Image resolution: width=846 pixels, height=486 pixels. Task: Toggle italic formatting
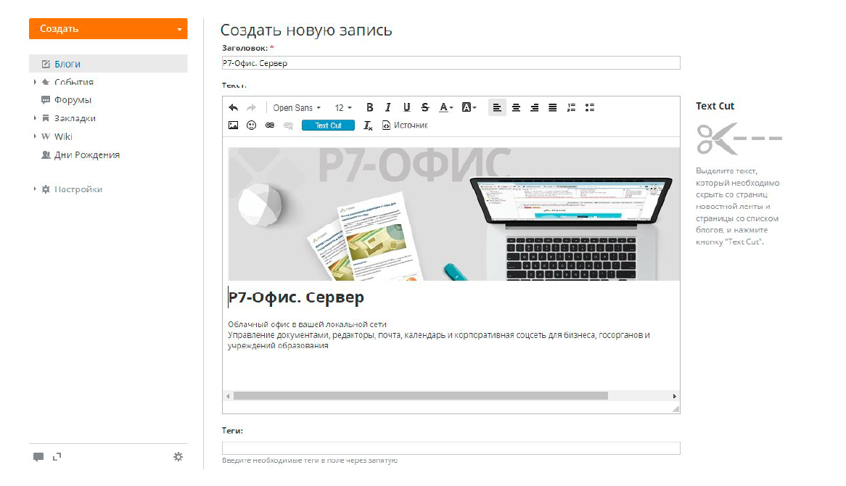(x=388, y=107)
